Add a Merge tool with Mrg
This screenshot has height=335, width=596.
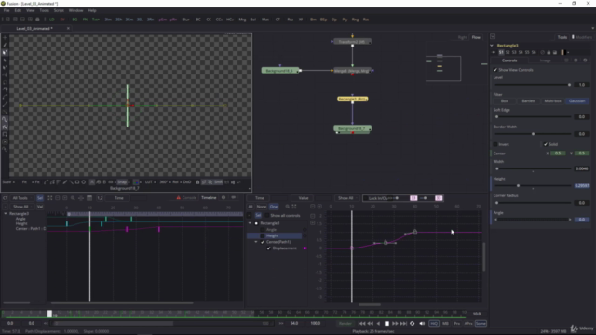point(242,20)
